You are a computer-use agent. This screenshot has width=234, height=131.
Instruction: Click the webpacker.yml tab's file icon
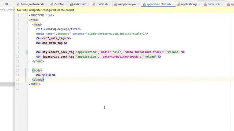coord(116,4)
